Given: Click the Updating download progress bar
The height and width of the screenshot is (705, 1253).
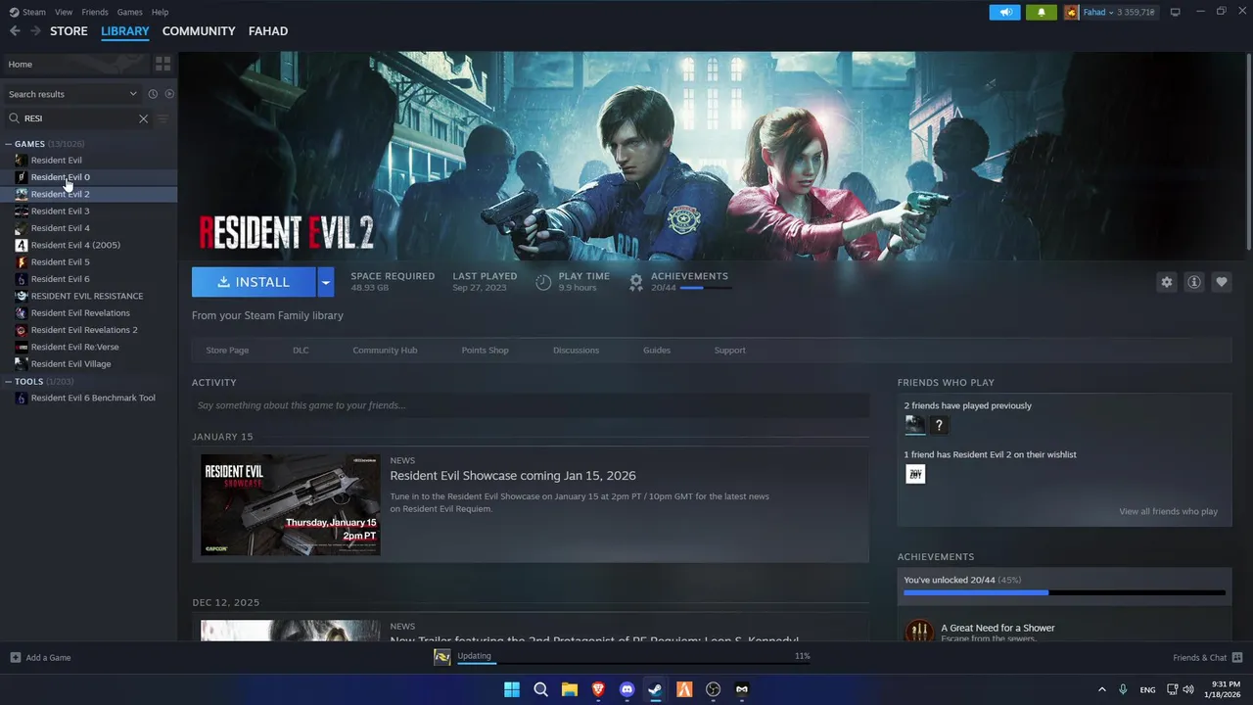Looking at the screenshot, I should tap(634, 665).
